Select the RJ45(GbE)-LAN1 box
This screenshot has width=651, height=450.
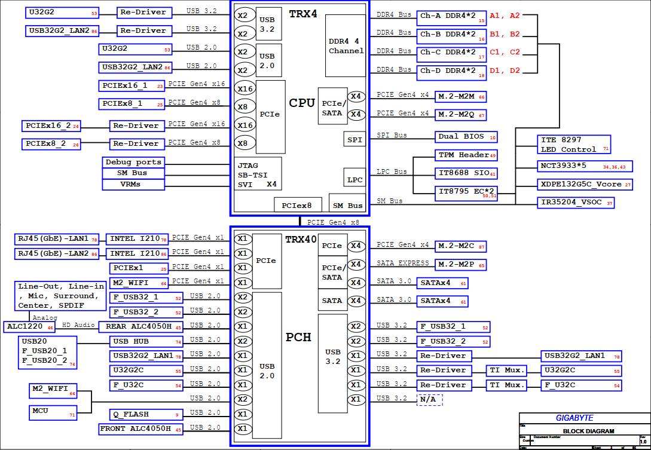click(x=56, y=239)
